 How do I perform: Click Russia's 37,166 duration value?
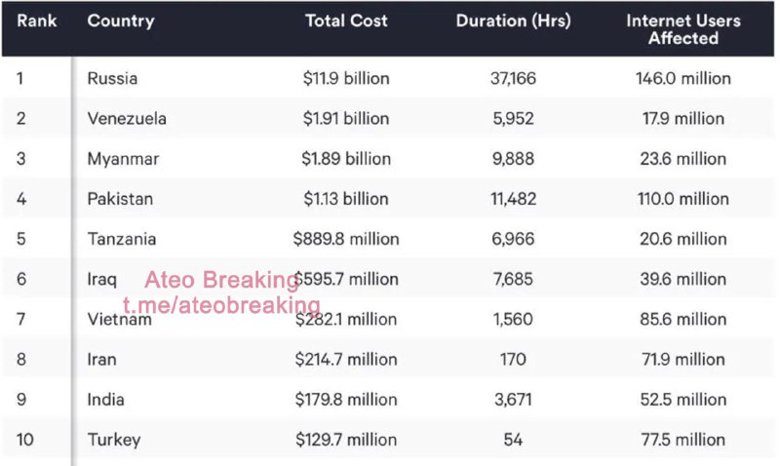click(513, 78)
